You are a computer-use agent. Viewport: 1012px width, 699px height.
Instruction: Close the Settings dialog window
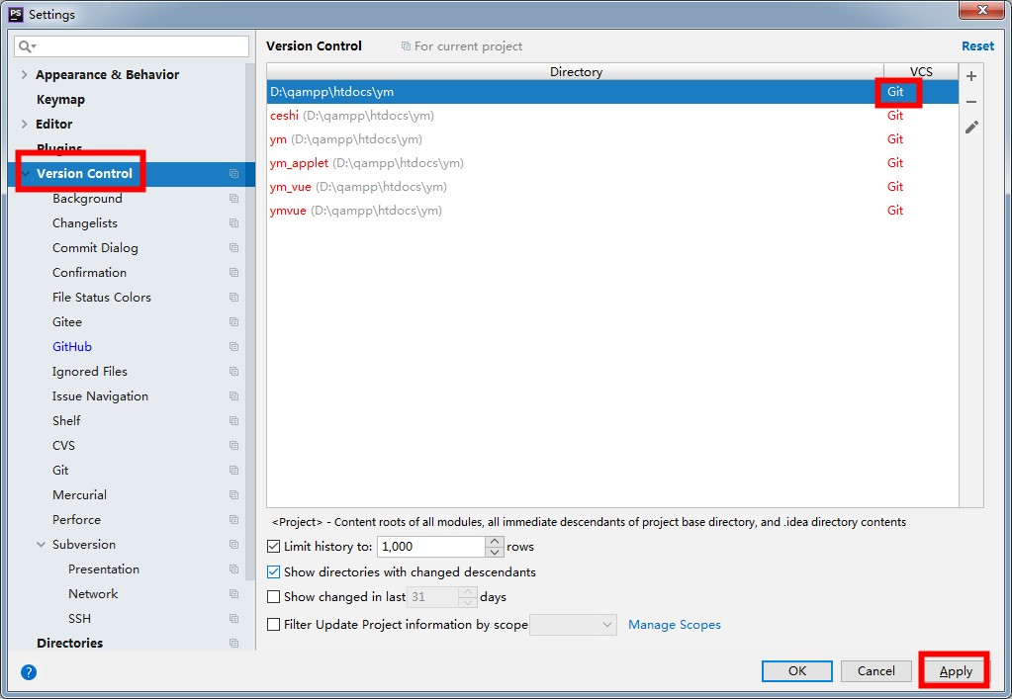(x=981, y=10)
